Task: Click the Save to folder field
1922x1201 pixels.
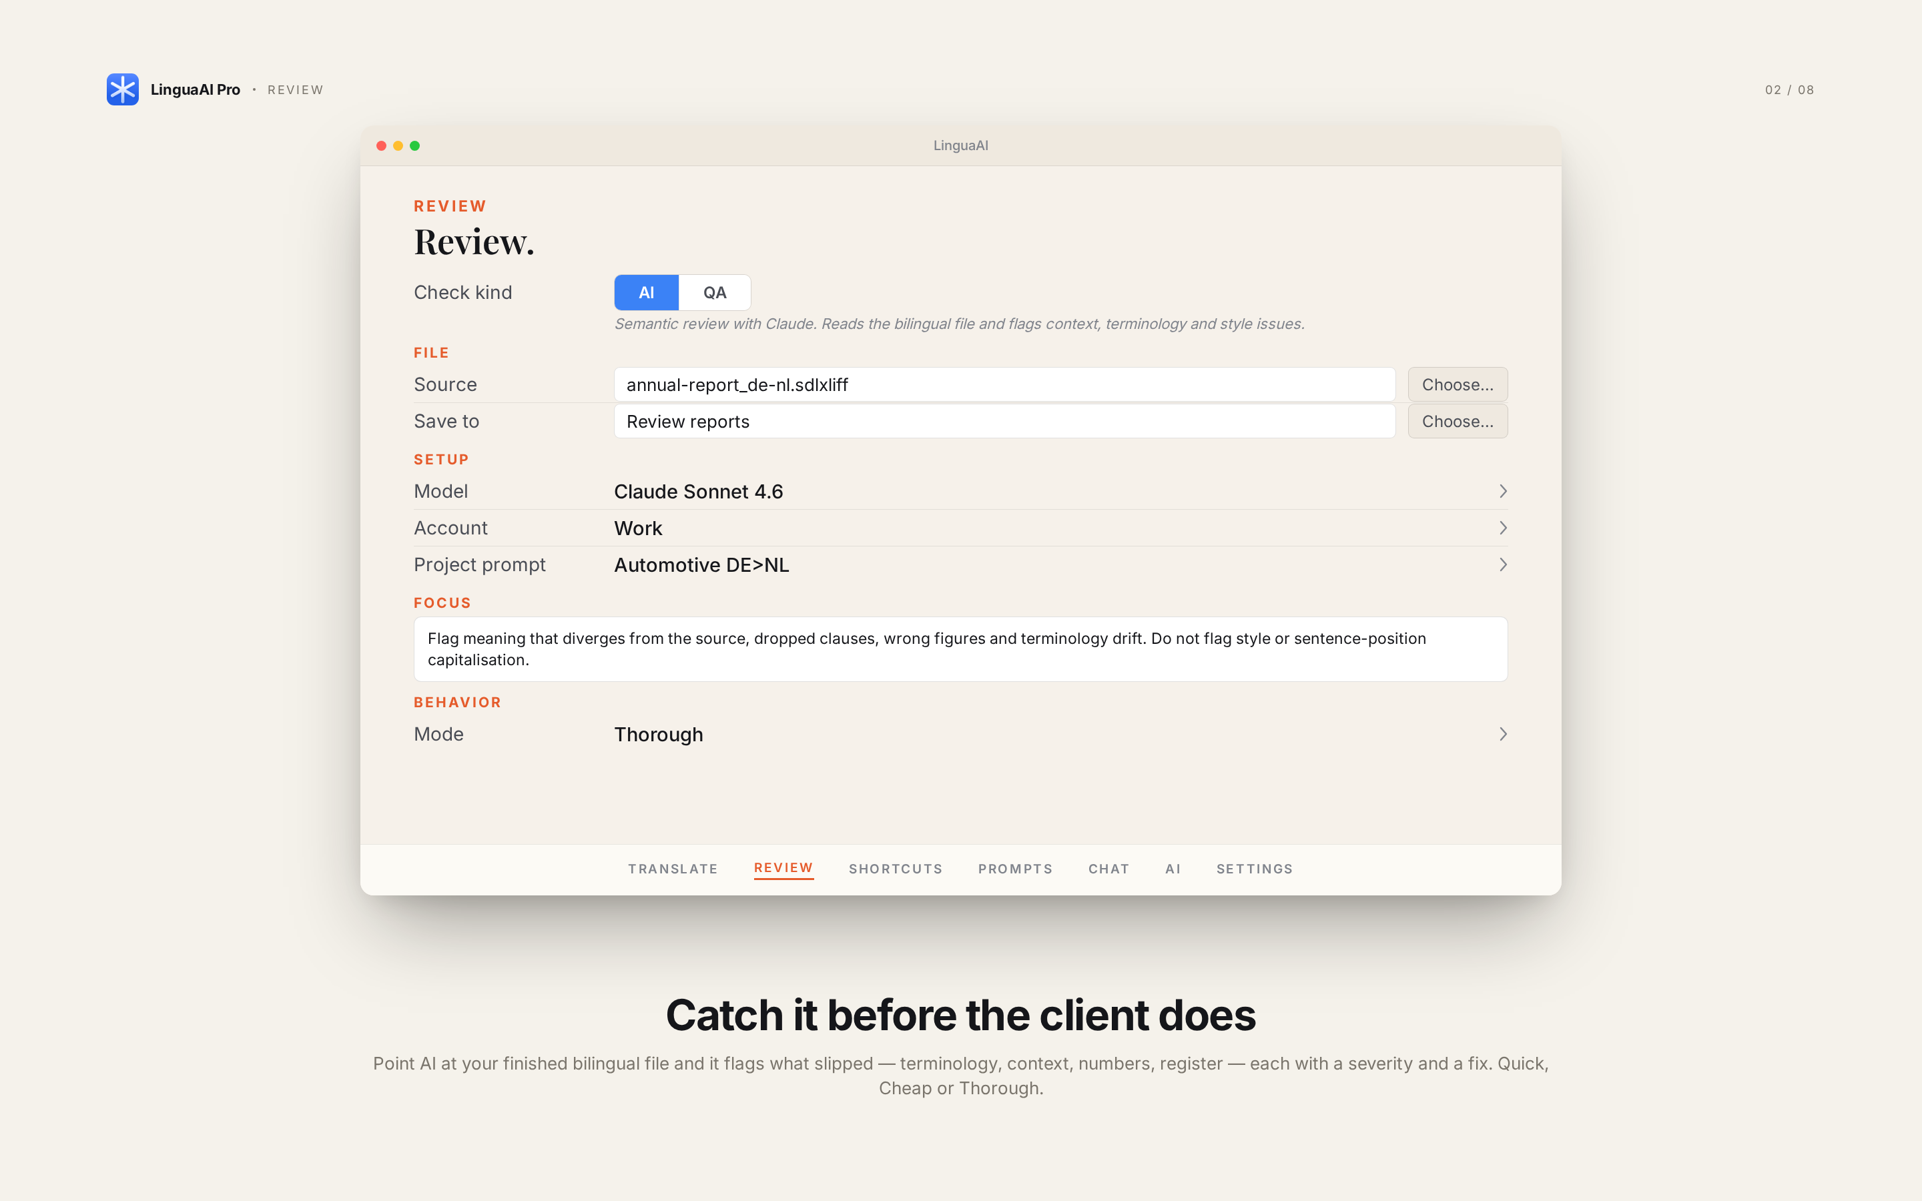Action: click(x=1004, y=421)
